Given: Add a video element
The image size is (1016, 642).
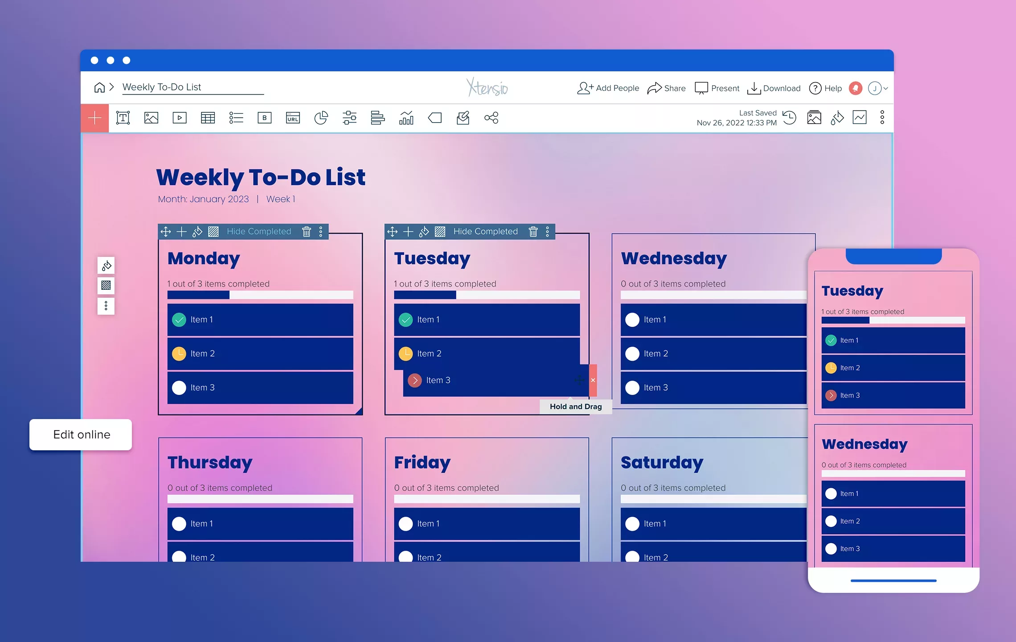Looking at the screenshot, I should pos(179,118).
